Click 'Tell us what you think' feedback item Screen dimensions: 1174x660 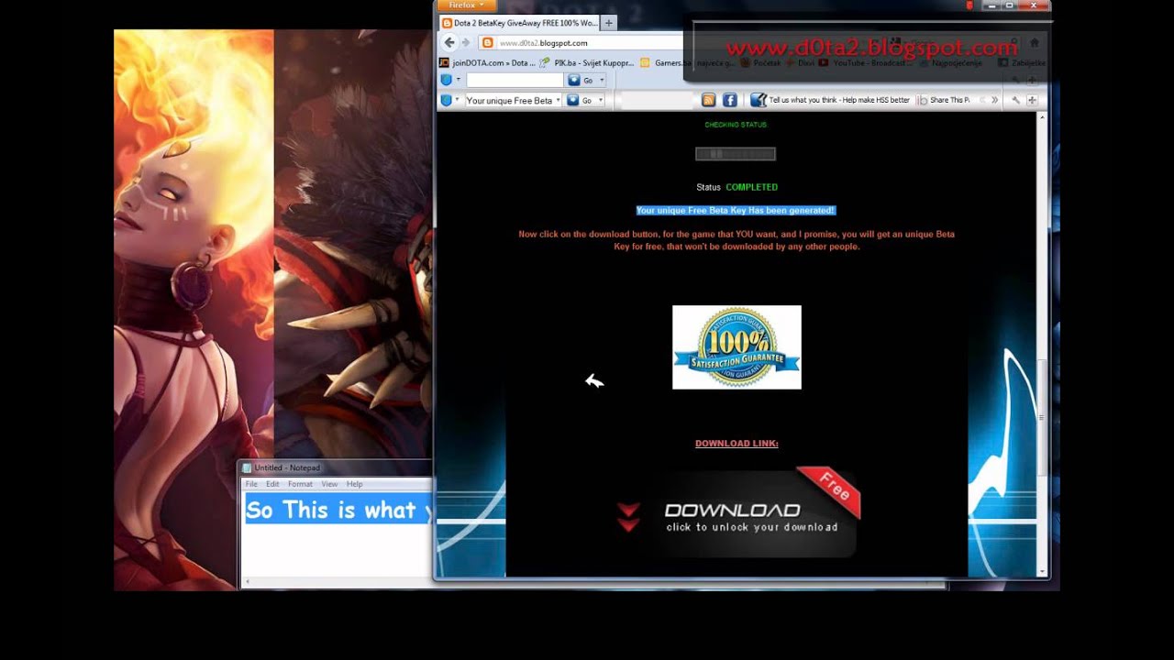point(831,100)
